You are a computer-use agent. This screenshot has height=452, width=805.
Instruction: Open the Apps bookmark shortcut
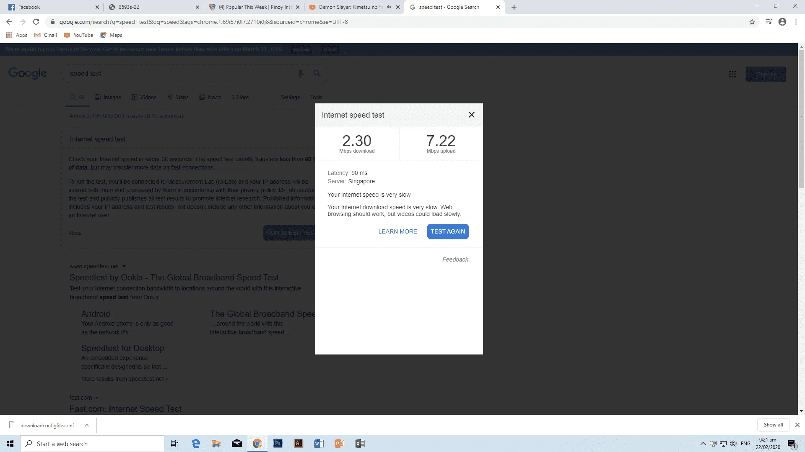pyautogui.click(x=17, y=35)
